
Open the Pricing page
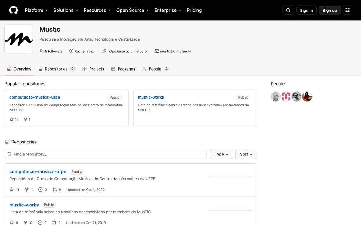[194, 10]
